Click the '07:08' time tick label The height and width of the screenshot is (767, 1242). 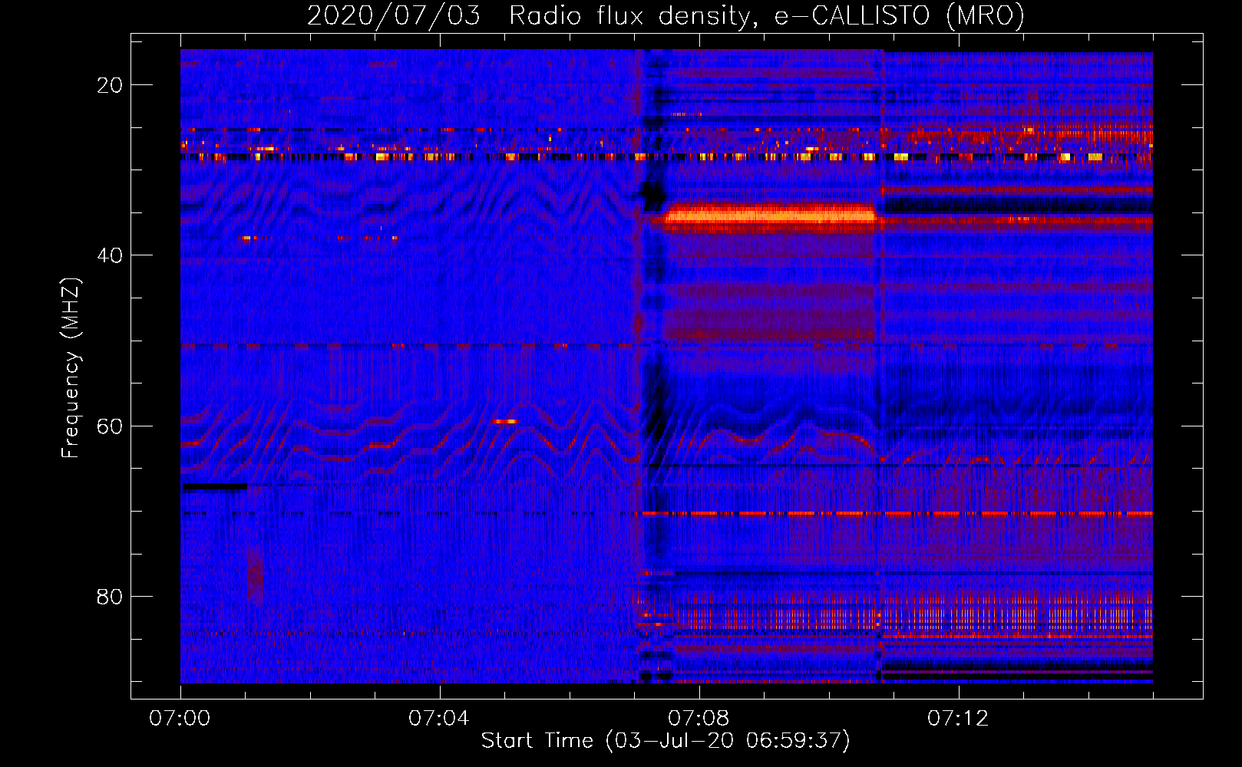tap(699, 719)
